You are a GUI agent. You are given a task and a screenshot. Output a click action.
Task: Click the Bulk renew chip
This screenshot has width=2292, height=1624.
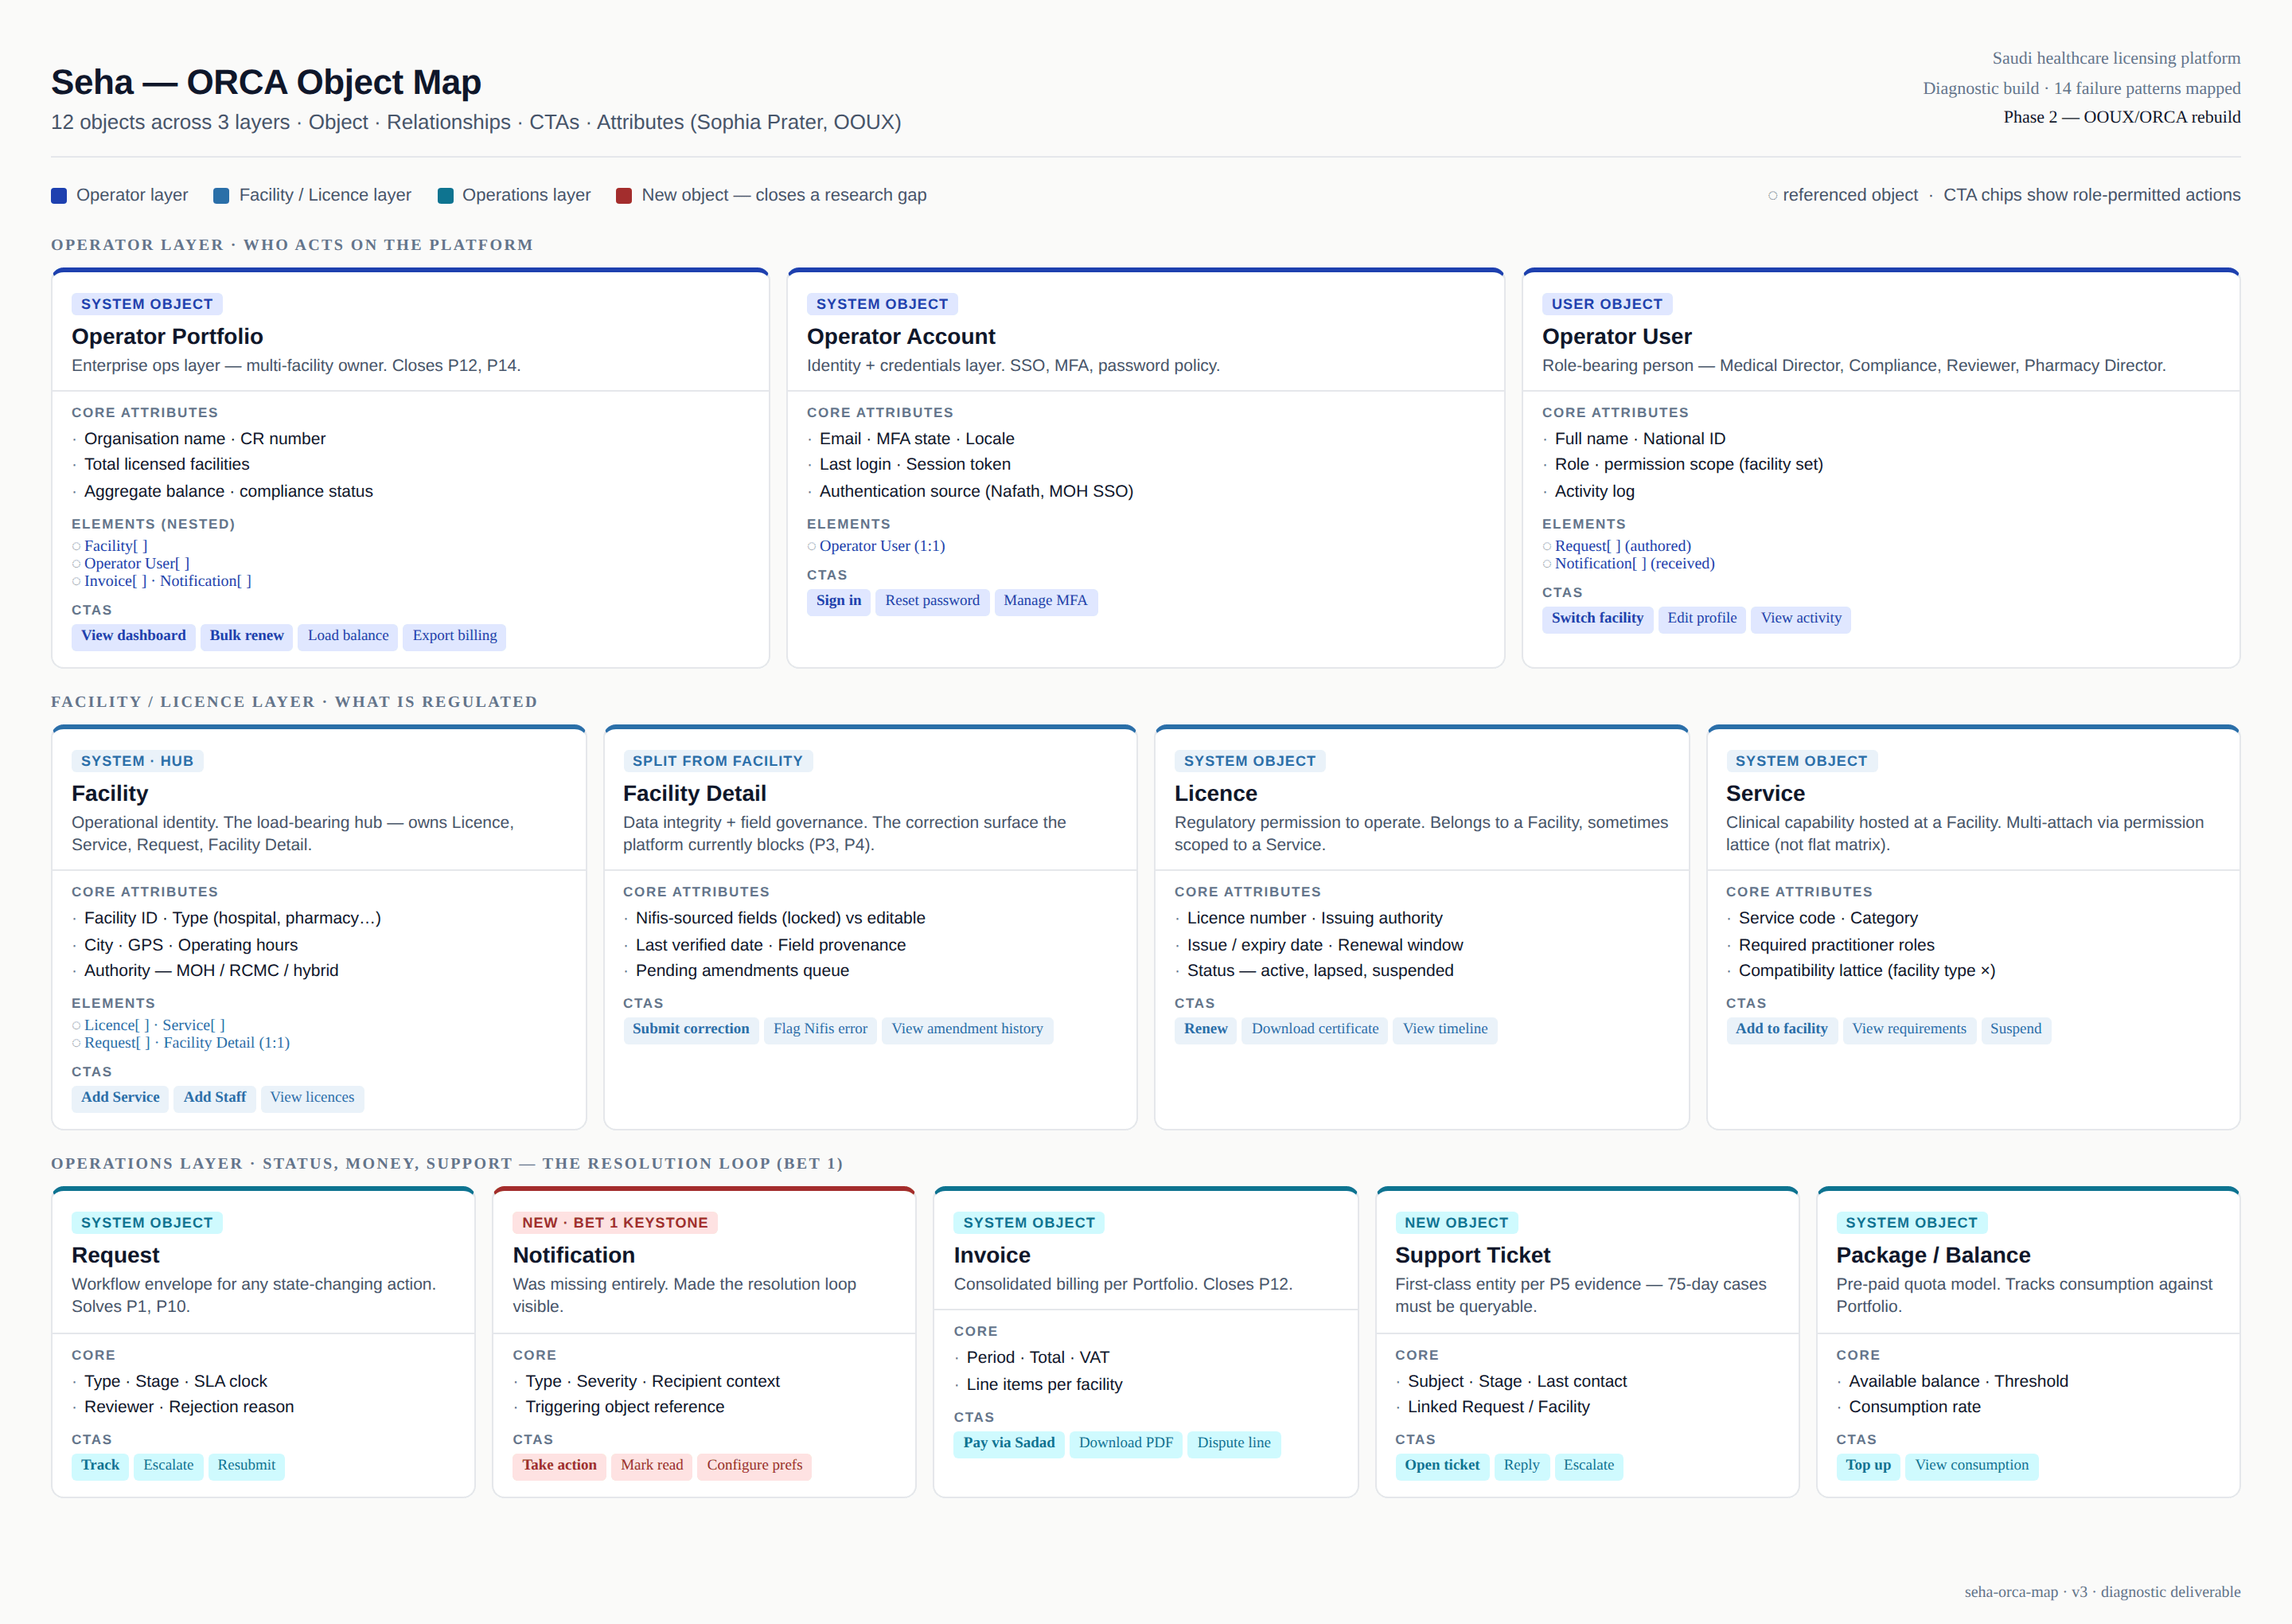pos(246,636)
